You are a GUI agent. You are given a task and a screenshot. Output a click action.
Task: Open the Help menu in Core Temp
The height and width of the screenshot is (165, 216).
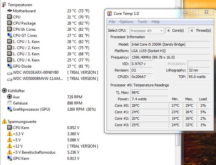click(155, 22)
